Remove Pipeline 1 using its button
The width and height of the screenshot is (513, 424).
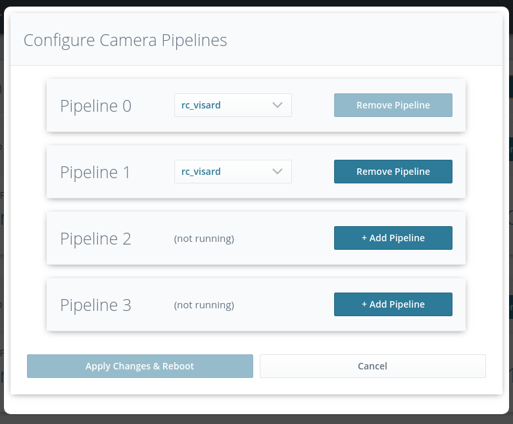tap(393, 172)
